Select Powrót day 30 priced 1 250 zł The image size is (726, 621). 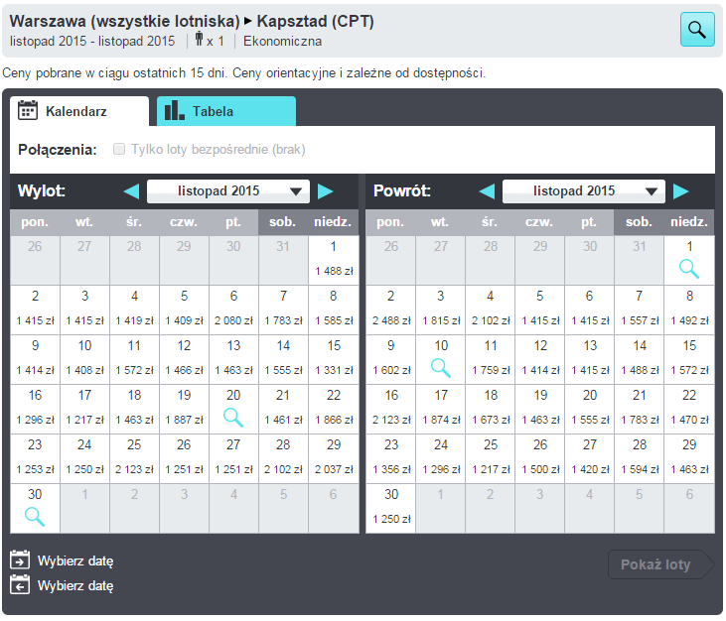390,508
